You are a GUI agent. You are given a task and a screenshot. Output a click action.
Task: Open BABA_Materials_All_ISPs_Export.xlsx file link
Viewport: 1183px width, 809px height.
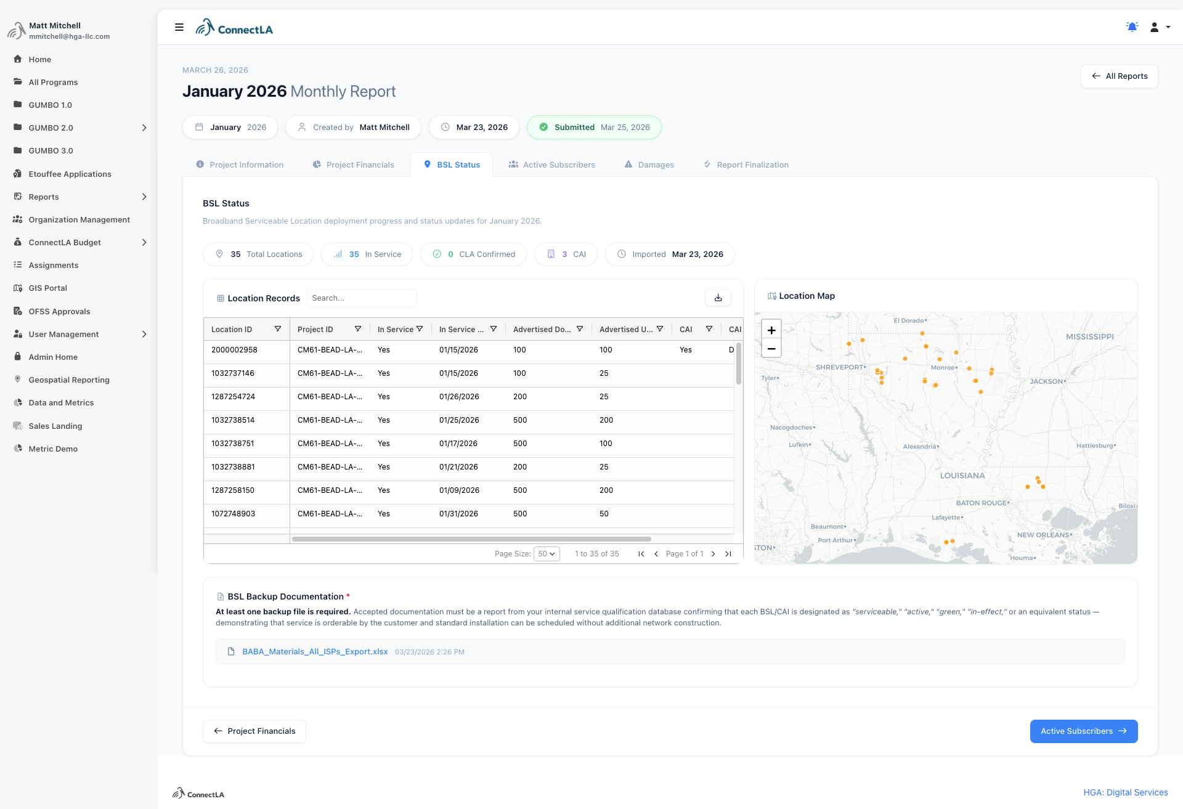(315, 651)
